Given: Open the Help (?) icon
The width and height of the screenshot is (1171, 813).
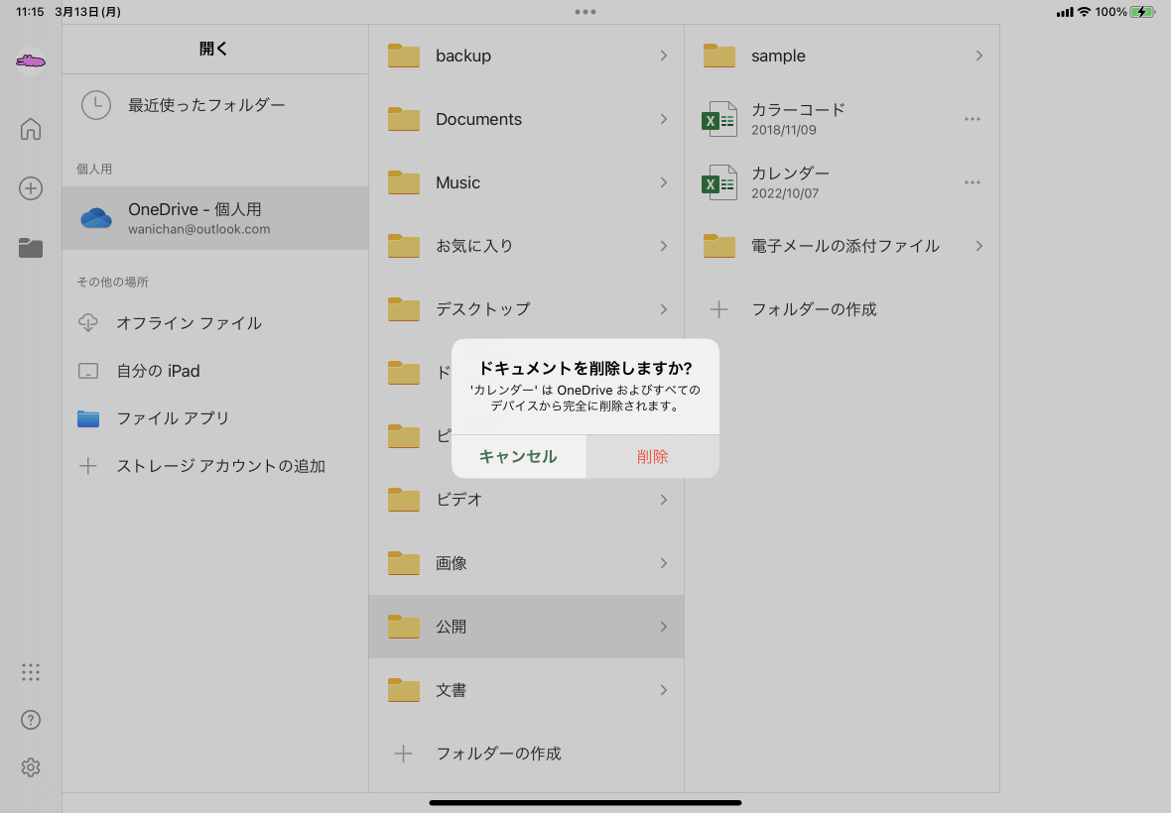Looking at the screenshot, I should pos(30,720).
